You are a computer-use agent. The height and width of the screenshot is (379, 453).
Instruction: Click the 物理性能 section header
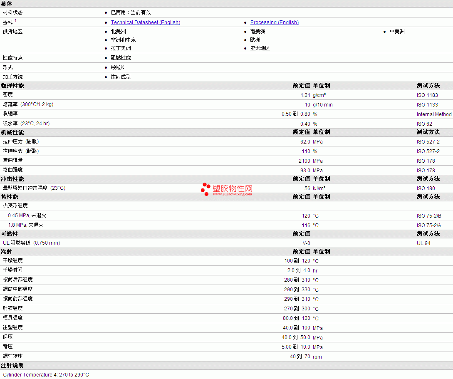(x=12, y=86)
